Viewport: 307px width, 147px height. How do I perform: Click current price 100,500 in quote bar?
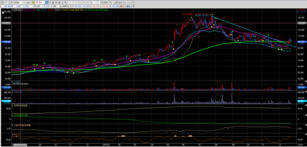pos(7,6)
